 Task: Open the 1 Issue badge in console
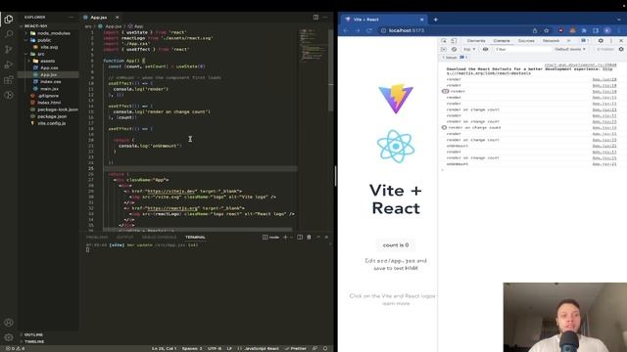[x=455, y=58]
